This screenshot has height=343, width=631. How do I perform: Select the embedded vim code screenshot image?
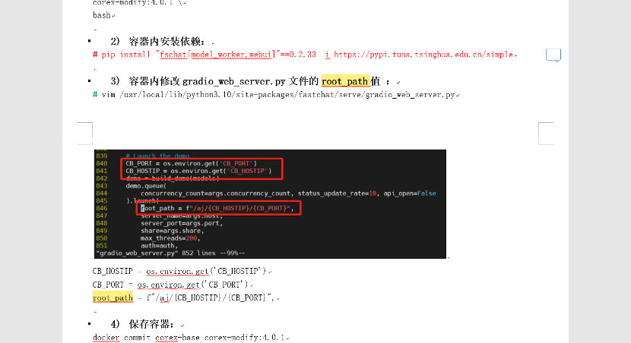270,204
